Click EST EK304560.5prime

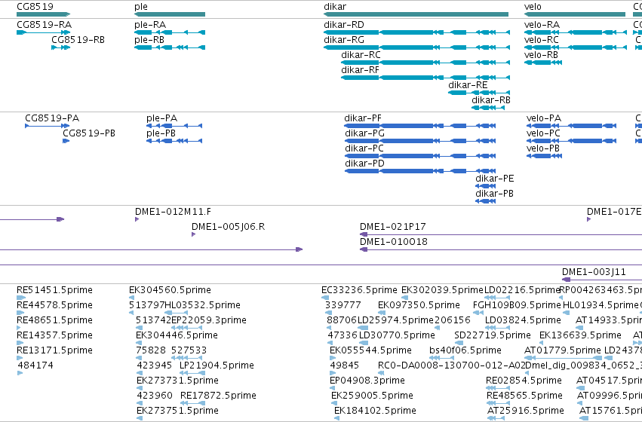tap(132, 298)
